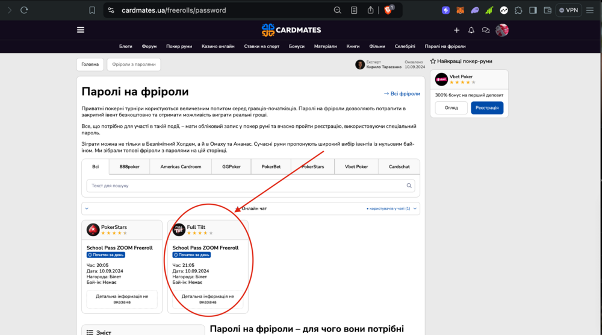Bookmark this page with bookmark icon

92,10
